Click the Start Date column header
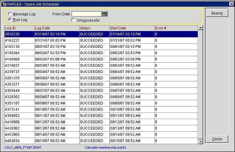Image resolution: width=235 pixels, height=152 pixels. coord(132,28)
